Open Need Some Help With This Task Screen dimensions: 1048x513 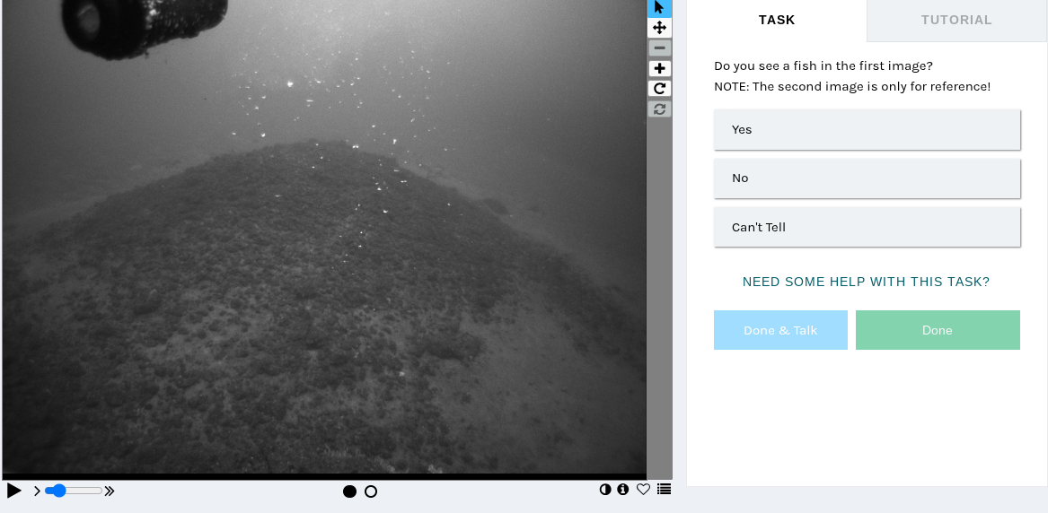[866, 282]
